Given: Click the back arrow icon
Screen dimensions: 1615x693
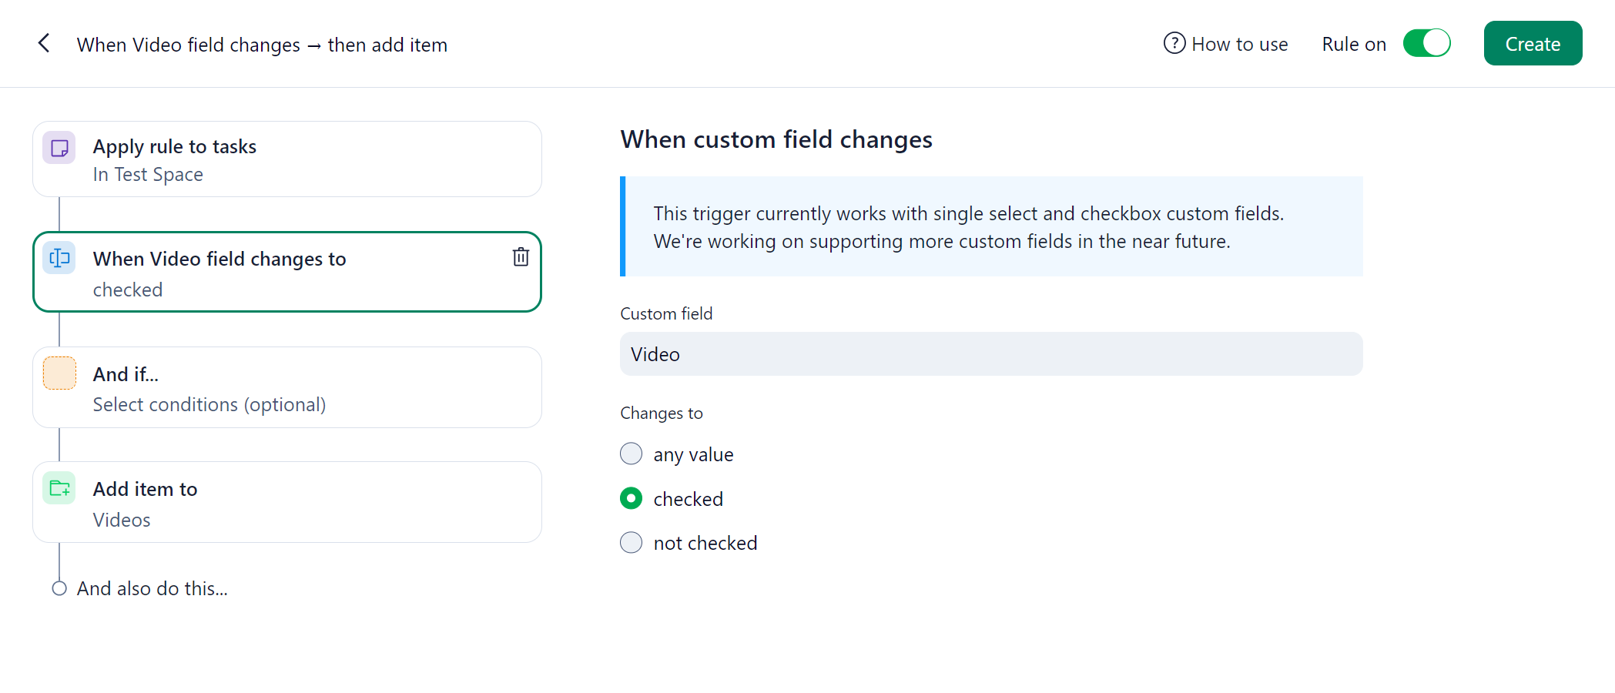Looking at the screenshot, I should pos(44,43).
